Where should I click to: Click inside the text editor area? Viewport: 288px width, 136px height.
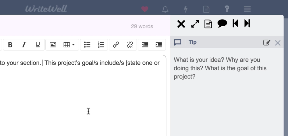pyautogui.click(x=82, y=98)
